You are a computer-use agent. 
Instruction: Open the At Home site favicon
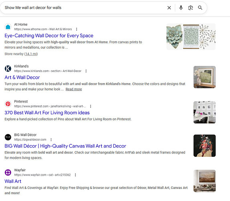[8, 27]
